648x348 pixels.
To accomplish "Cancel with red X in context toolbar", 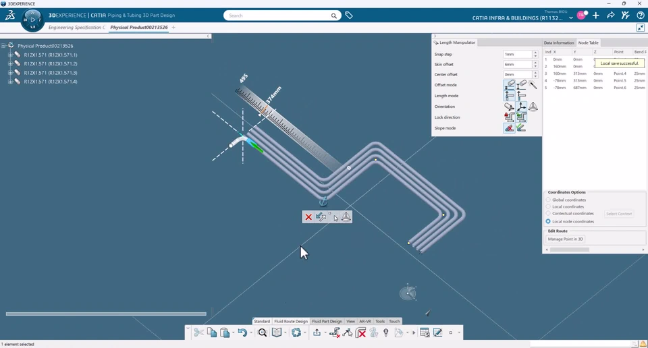I will [x=308, y=217].
